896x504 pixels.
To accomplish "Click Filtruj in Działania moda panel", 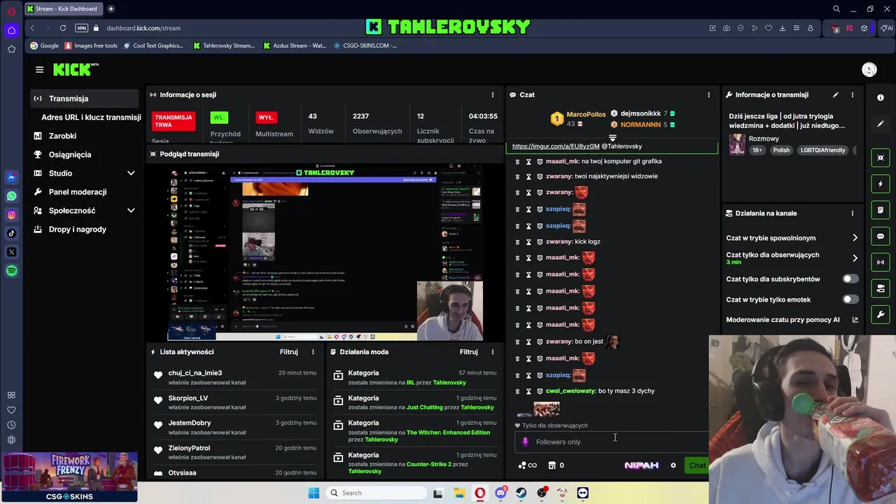I will pyautogui.click(x=469, y=352).
